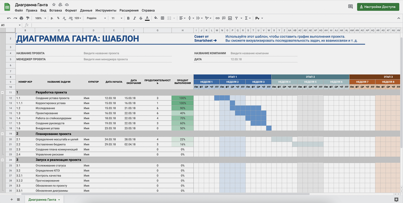
Task: Activate the paint format roller tool
Action: click(28, 18)
